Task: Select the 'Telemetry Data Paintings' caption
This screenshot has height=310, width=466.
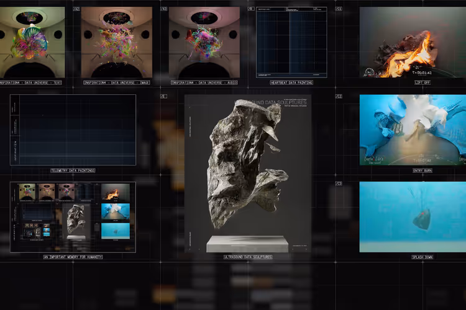Action: [73, 170]
